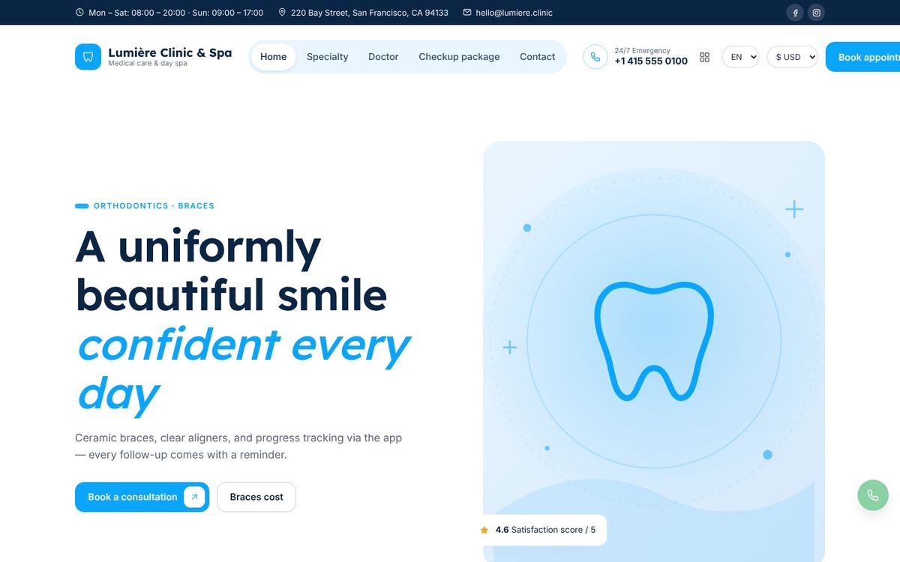Click the ORTHODONTICS · BRACES label

pos(154,205)
